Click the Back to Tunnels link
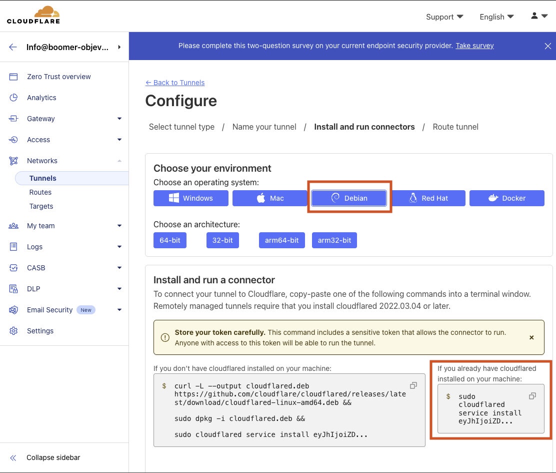Screen dimensions: 556x473 [x=175, y=83]
